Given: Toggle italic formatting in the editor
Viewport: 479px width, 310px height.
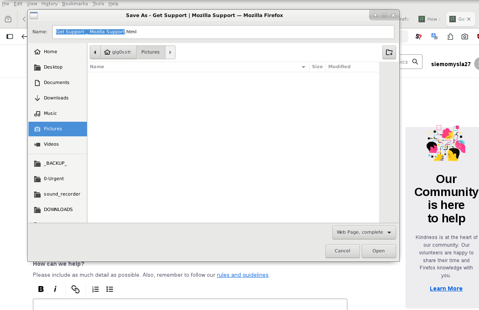Looking at the screenshot, I should click(55, 289).
